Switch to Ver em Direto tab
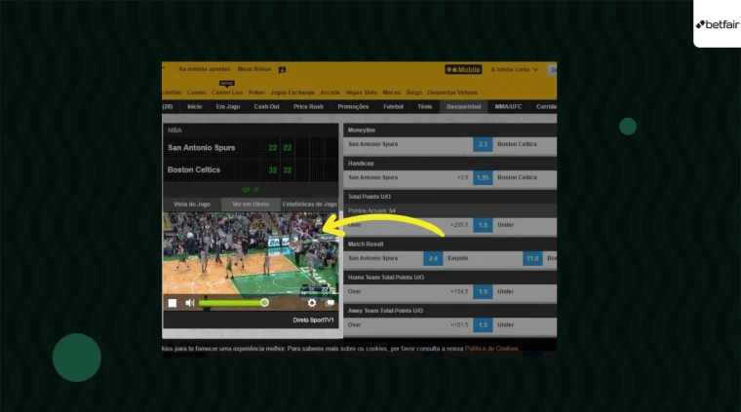Viewport: 741px width, 412px height. pyautogui.click(x=251, y=205)
